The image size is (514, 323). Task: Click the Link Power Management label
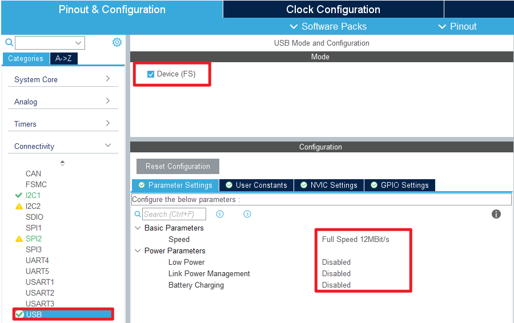[209, 273]
